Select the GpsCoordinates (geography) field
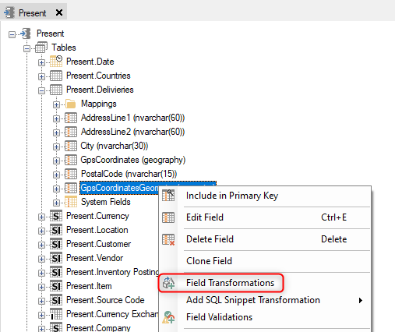 tap(133, 160)
